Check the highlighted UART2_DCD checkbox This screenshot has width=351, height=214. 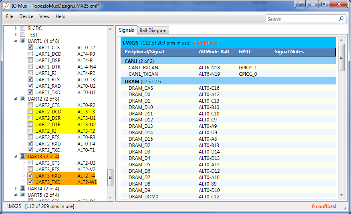30,111
